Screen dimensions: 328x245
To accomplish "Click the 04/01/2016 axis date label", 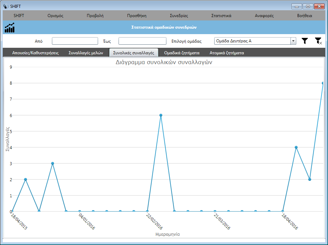I will click(87, 221).
